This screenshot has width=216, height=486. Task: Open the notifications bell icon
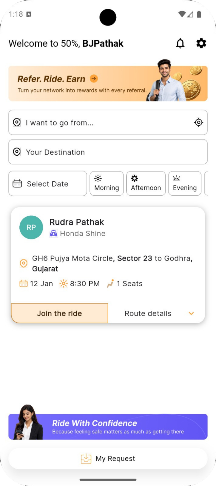pos(180,43)
